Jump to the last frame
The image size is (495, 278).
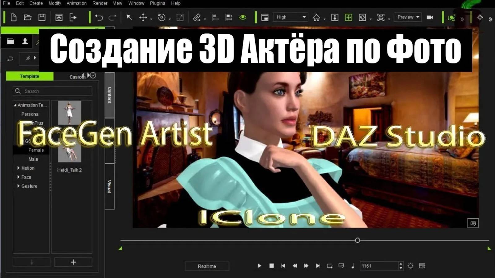(318, 266)
